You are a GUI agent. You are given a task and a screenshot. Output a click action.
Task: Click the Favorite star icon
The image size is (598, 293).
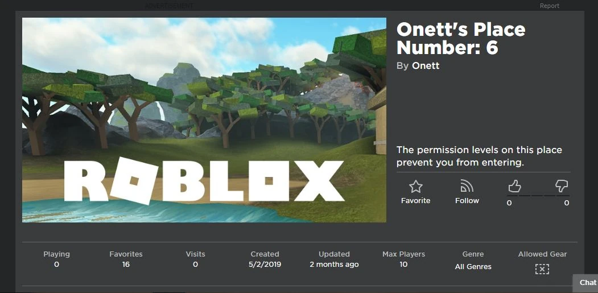[416, 187]
